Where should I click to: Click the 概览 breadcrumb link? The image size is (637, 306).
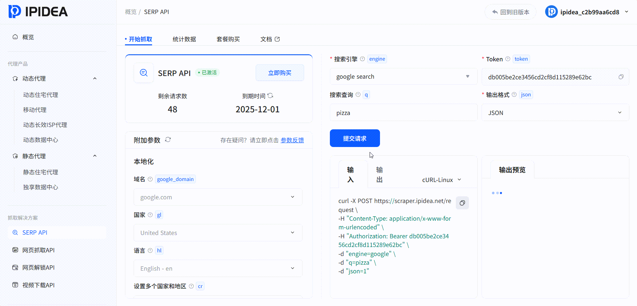[131, 12]
